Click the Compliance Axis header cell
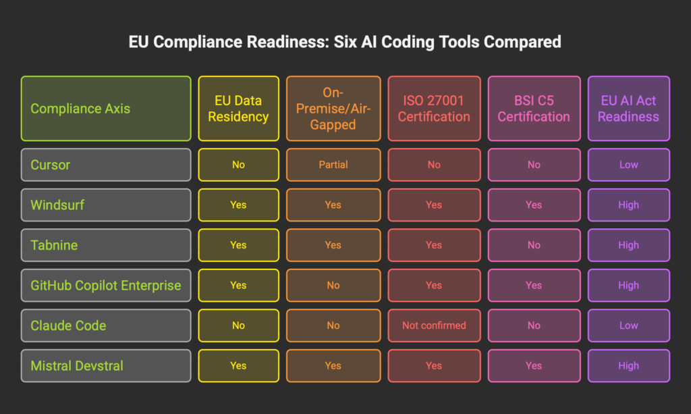This screenshot has height=414, width=691. click(105, 109)
